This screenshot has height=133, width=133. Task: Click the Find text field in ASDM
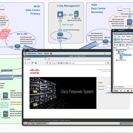pyautogui.click(x=122, y=48)
